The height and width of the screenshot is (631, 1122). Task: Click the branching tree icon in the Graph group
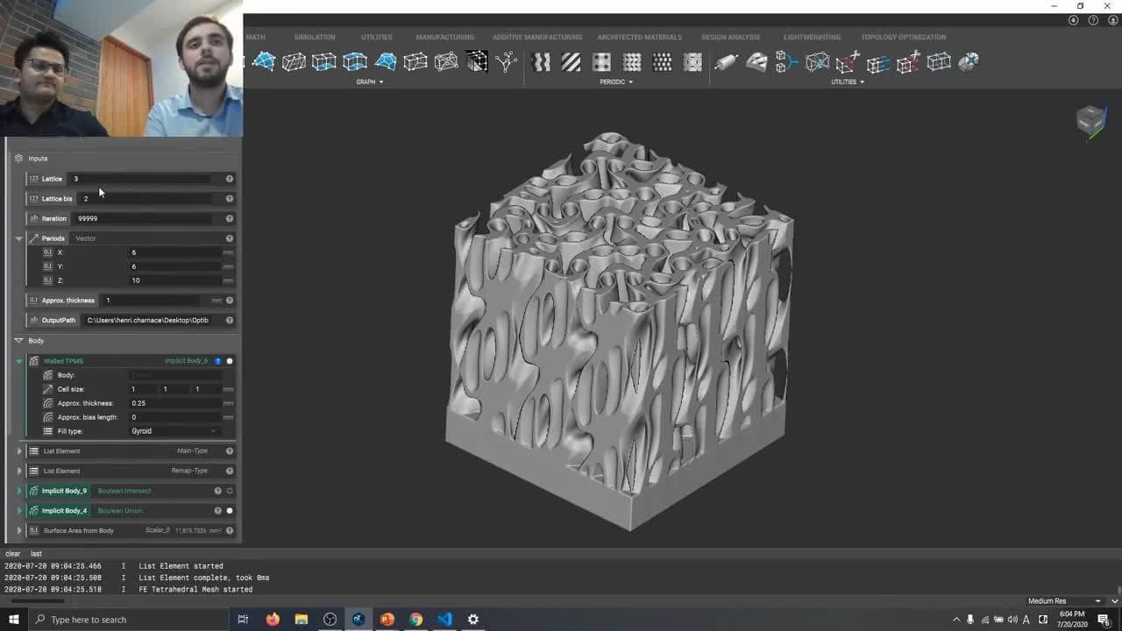tap(507, 62)
